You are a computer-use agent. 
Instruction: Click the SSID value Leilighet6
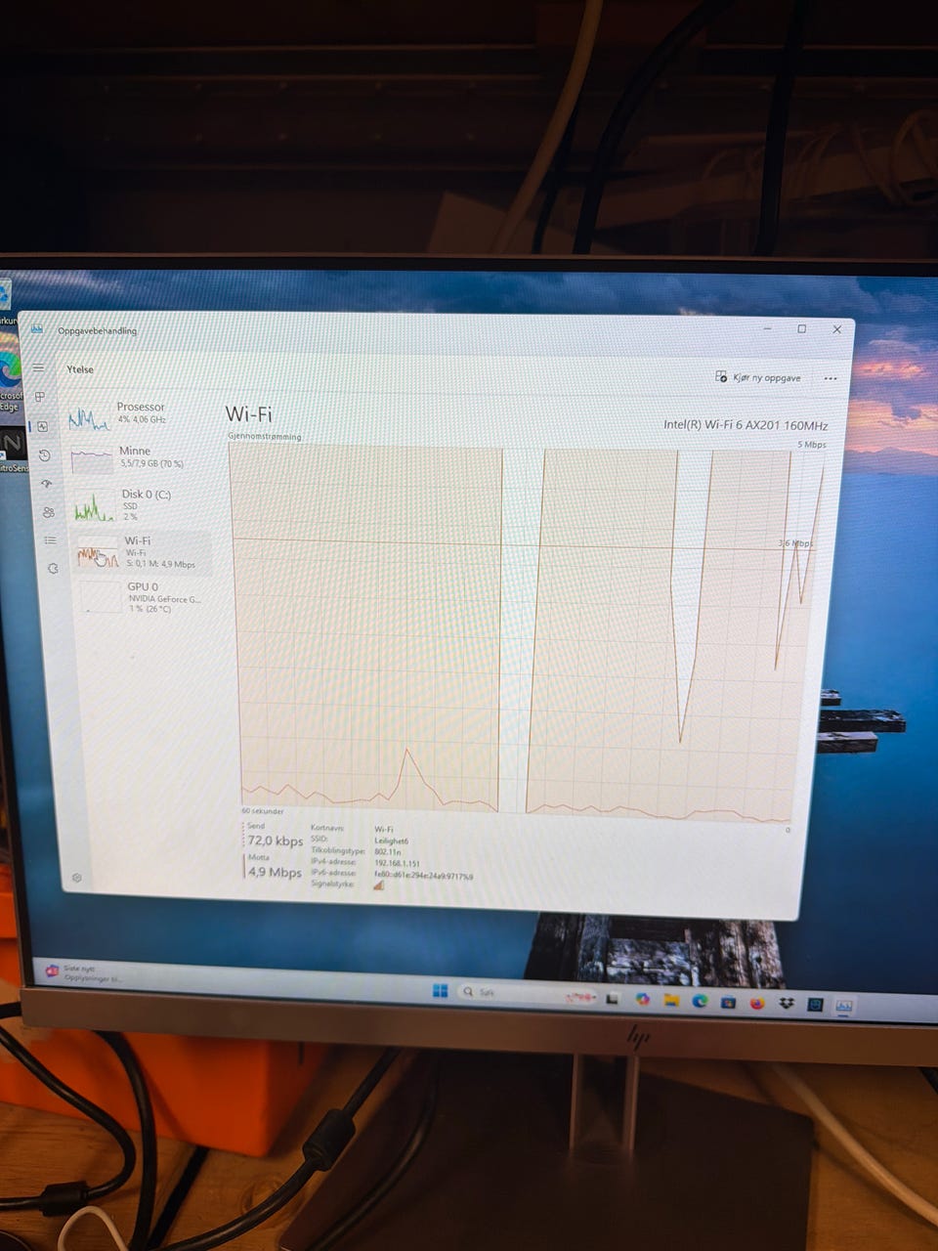(x=391, y=841)
